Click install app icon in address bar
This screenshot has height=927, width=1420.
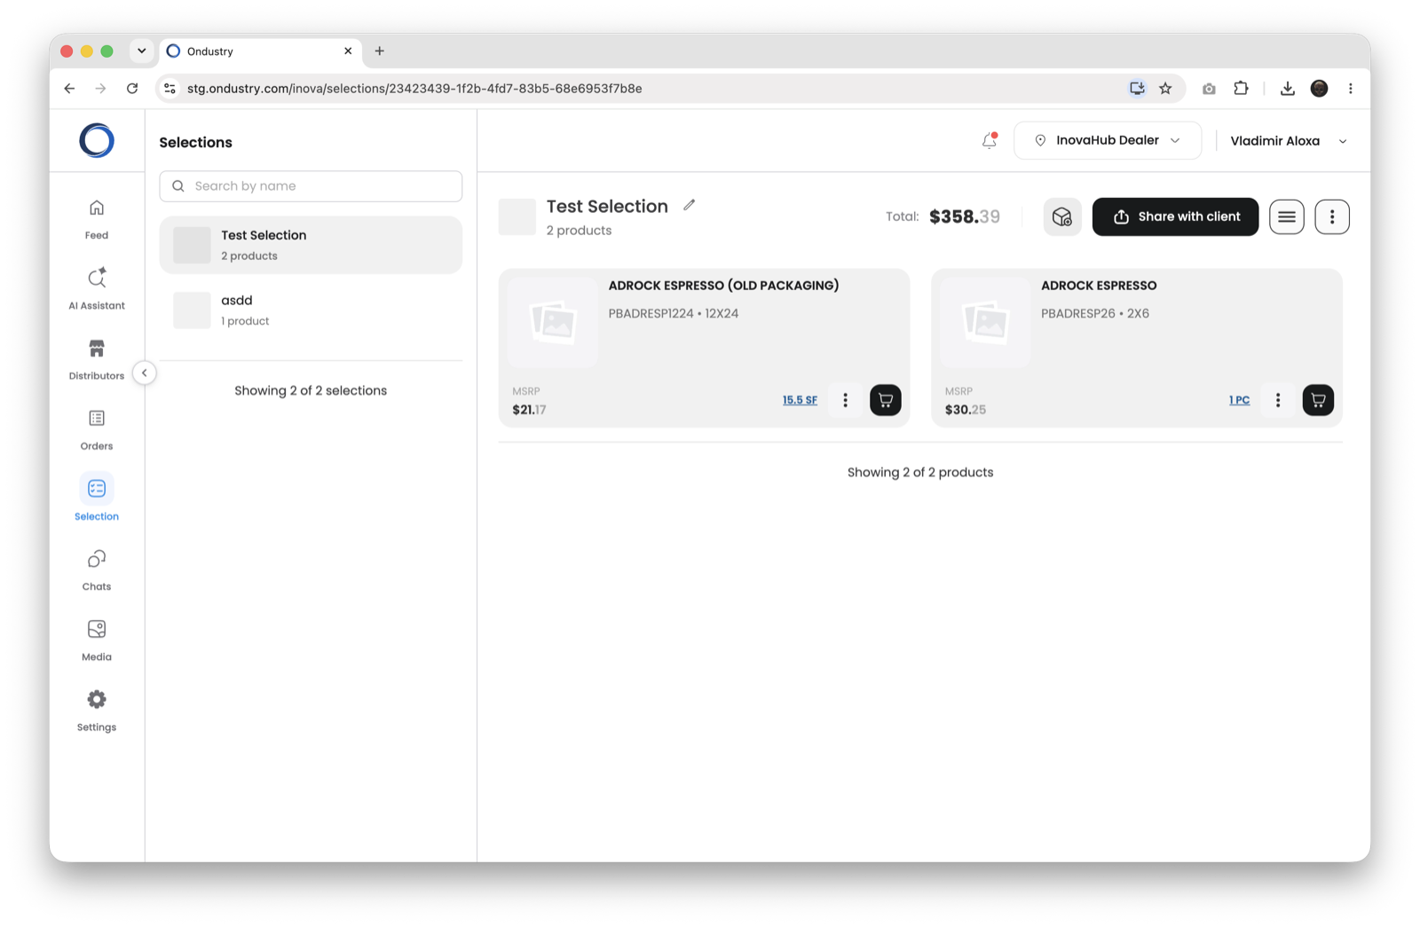[1137, 89]
